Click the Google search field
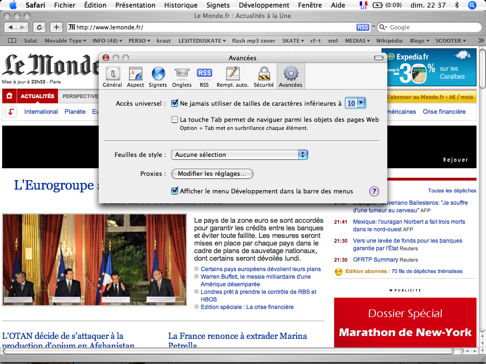This screenshot has height=364, width=486. click(429, 27)
